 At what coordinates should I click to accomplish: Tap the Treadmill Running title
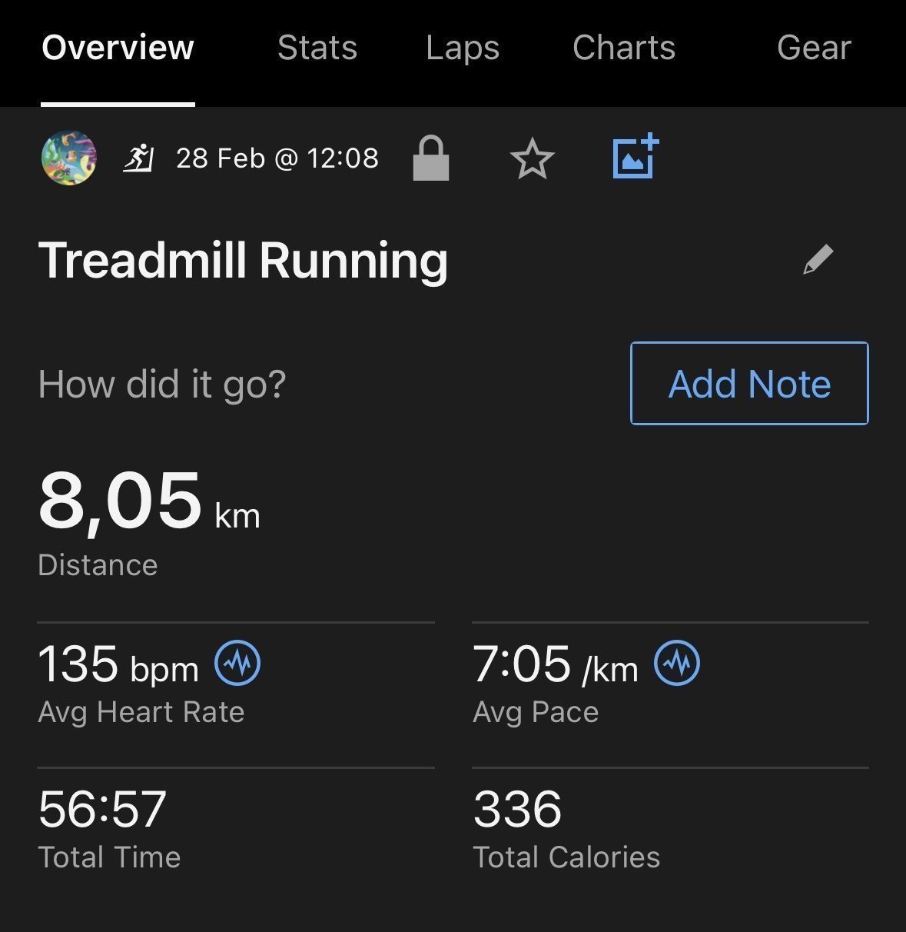pos(243,261)
